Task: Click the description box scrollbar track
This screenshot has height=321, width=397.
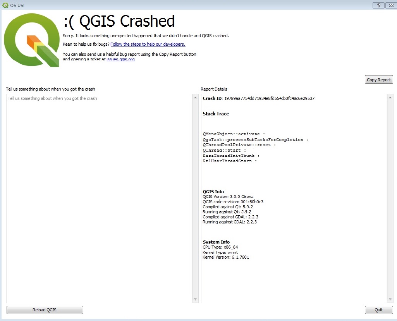Action: point(195,194)
